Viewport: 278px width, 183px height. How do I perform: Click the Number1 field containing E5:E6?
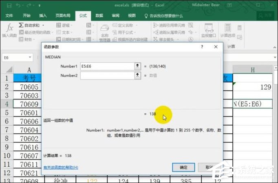pyautogui.click(x=108, y=66)
